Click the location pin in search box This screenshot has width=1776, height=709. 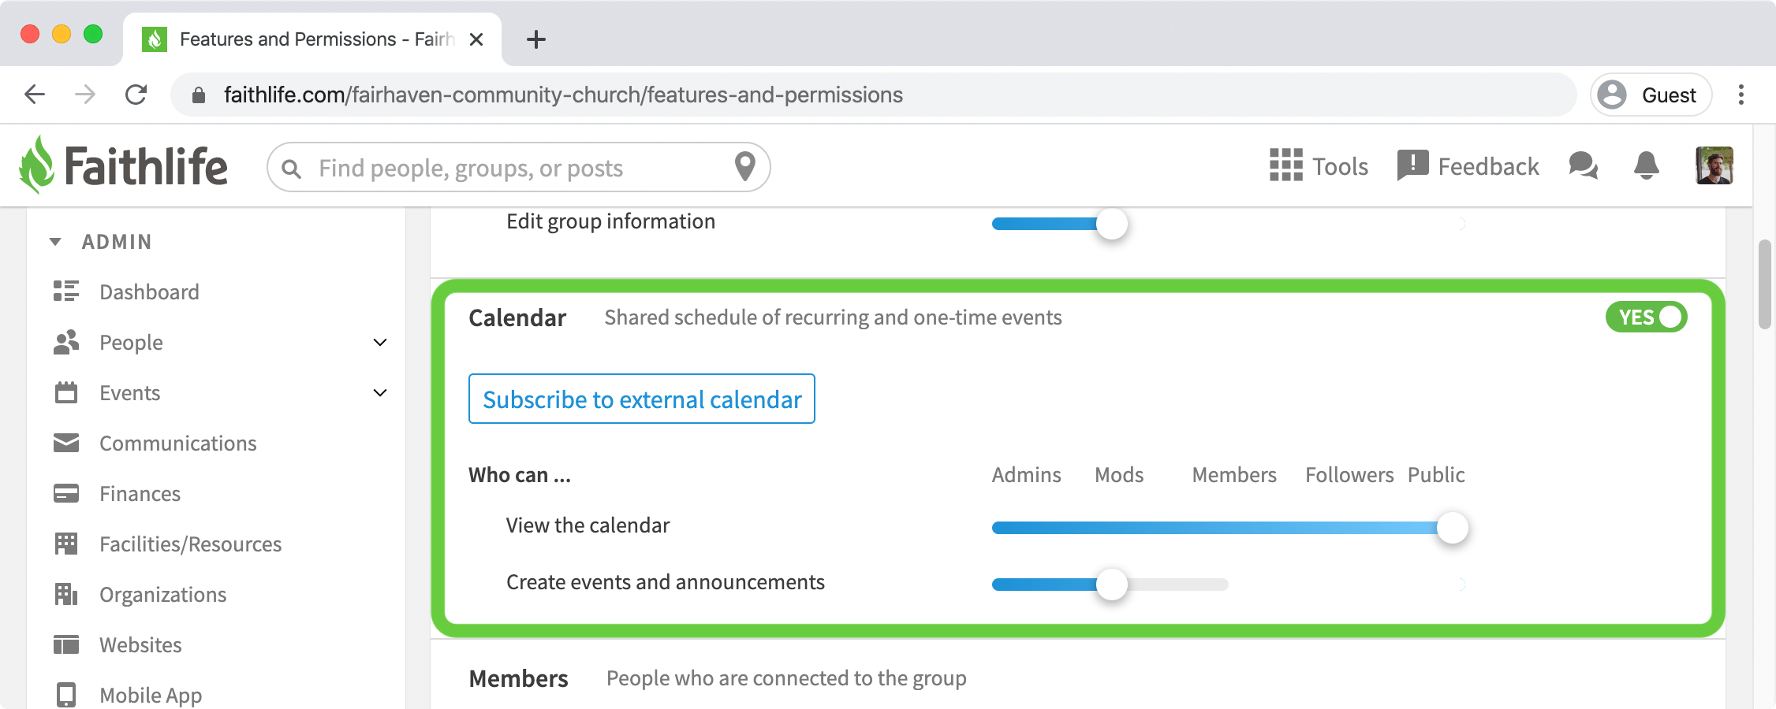744,167
